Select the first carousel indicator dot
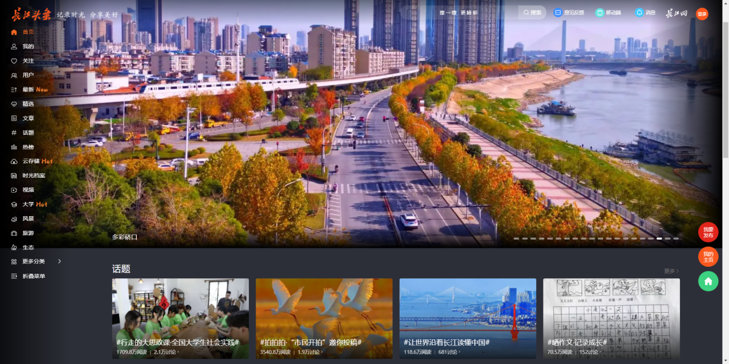Screen dimensions: 729x364 (x=517, y=238)
